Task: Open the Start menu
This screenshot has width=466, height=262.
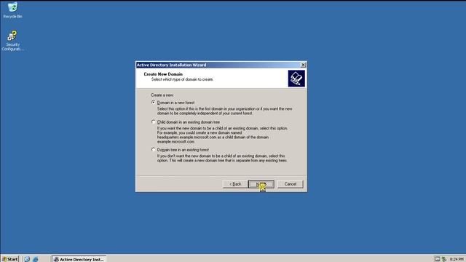Action: click(9, 259)
